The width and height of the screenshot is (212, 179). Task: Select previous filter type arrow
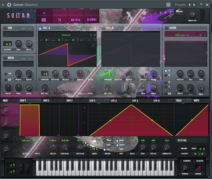[x=201, y=35]
